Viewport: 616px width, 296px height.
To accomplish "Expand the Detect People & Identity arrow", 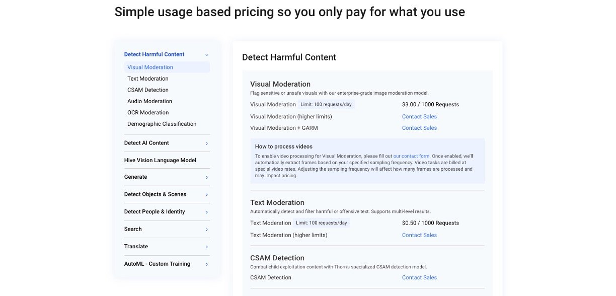I will coord(206,212).
